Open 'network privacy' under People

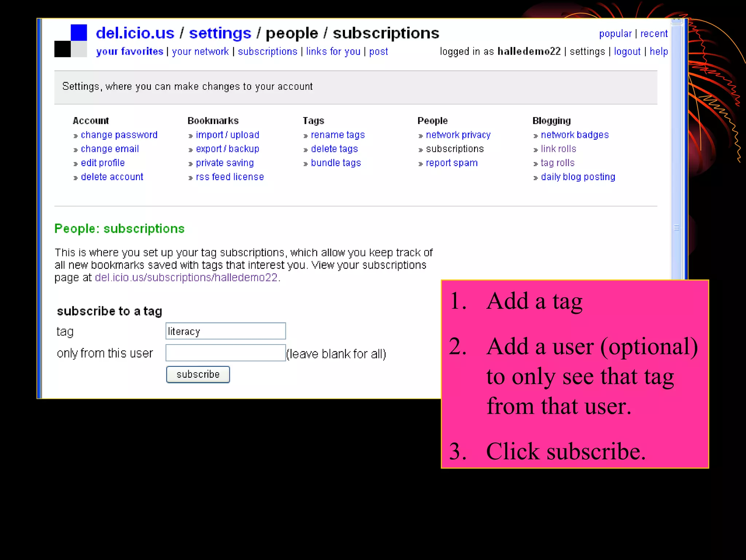coord(458,135)
